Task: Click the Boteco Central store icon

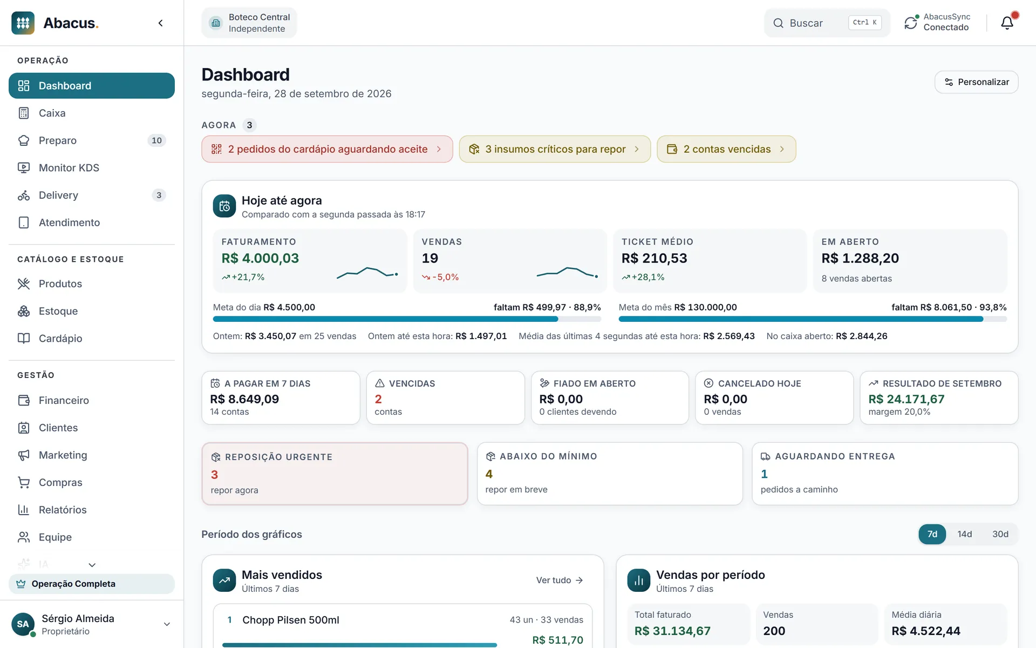Action: click(x=216, y=23)
